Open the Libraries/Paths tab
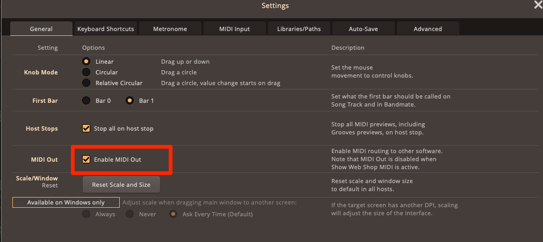The image size is (543, 242). click(x=299, y=29)
